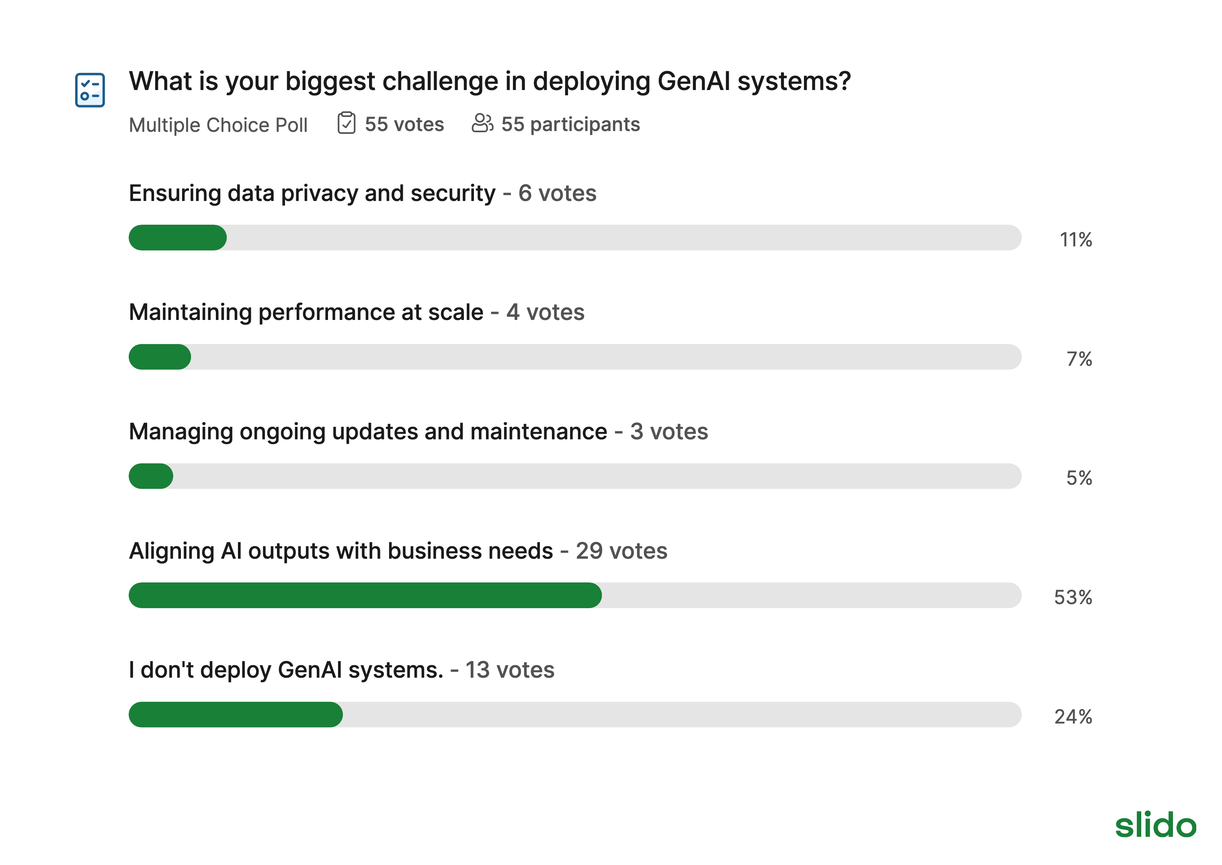This screenshot has width=1222, height=865.
Task: Click the 24% percentage label
Action: (x=1073, y=716)
